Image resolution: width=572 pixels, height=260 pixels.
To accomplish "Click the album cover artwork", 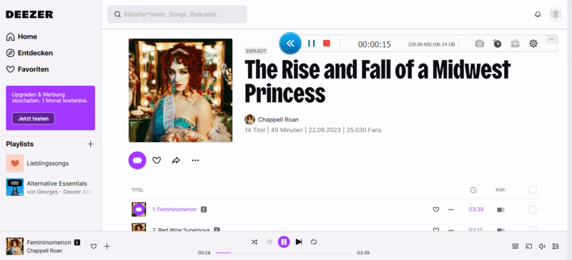I will tap(181, 91).
